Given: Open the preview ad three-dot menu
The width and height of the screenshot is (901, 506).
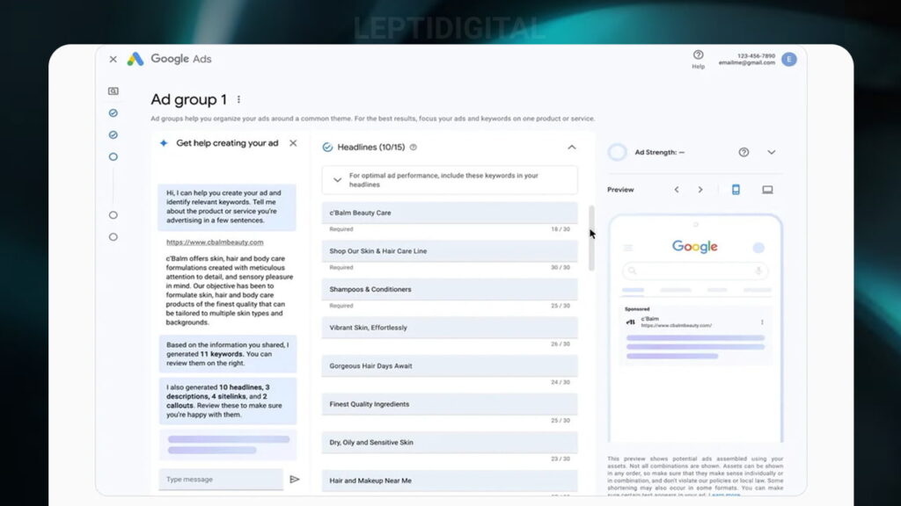Looking at the screenshot, I should click(x=762, y=322).
